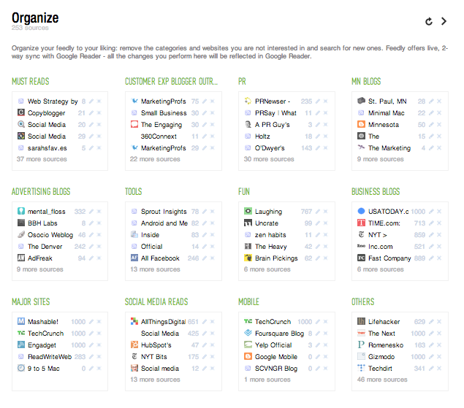464x408 pixels.
Task: Delete the Sprout Insights source
Action: [212, 212]
